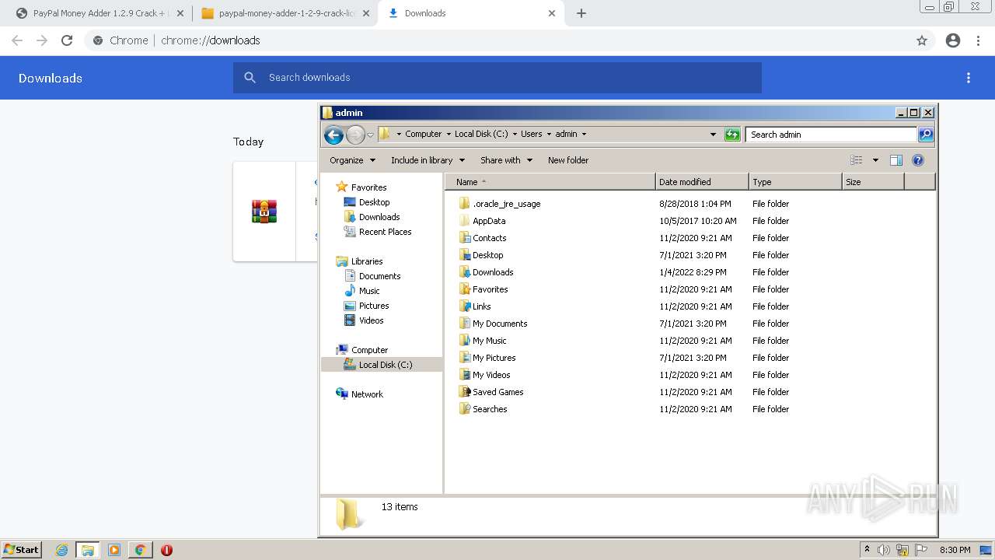Open the Downloads page more-actions menu
The image size is (995, 560).
pos(969,78)
